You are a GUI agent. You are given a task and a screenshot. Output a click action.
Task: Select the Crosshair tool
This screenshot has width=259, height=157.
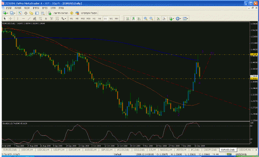[x=10, y=19]
